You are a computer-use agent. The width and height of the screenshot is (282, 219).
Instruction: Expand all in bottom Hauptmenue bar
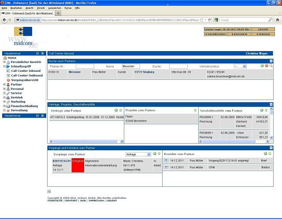click(x=42, y=115)
